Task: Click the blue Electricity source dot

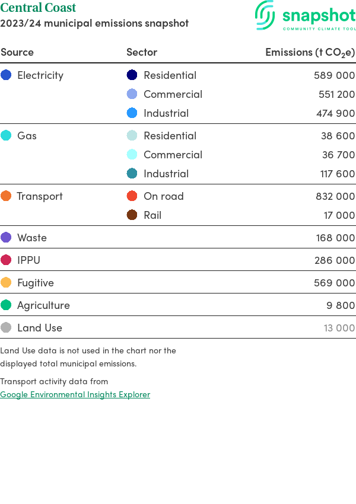Action: (6, 75)
